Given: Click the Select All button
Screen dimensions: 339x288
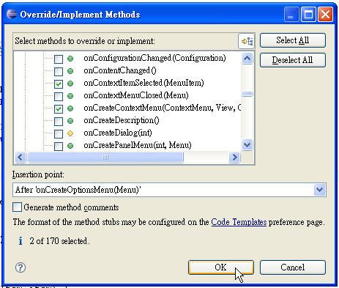Looking at the screenshot, I should (293, 40).
